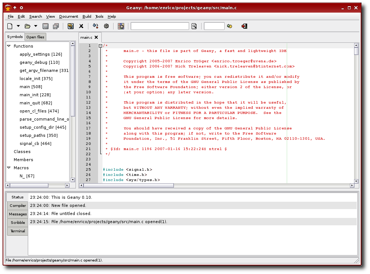This screenshot has width=370, height=274.
Task: Open the Tools menu
Action: click(x=99, y=17)
